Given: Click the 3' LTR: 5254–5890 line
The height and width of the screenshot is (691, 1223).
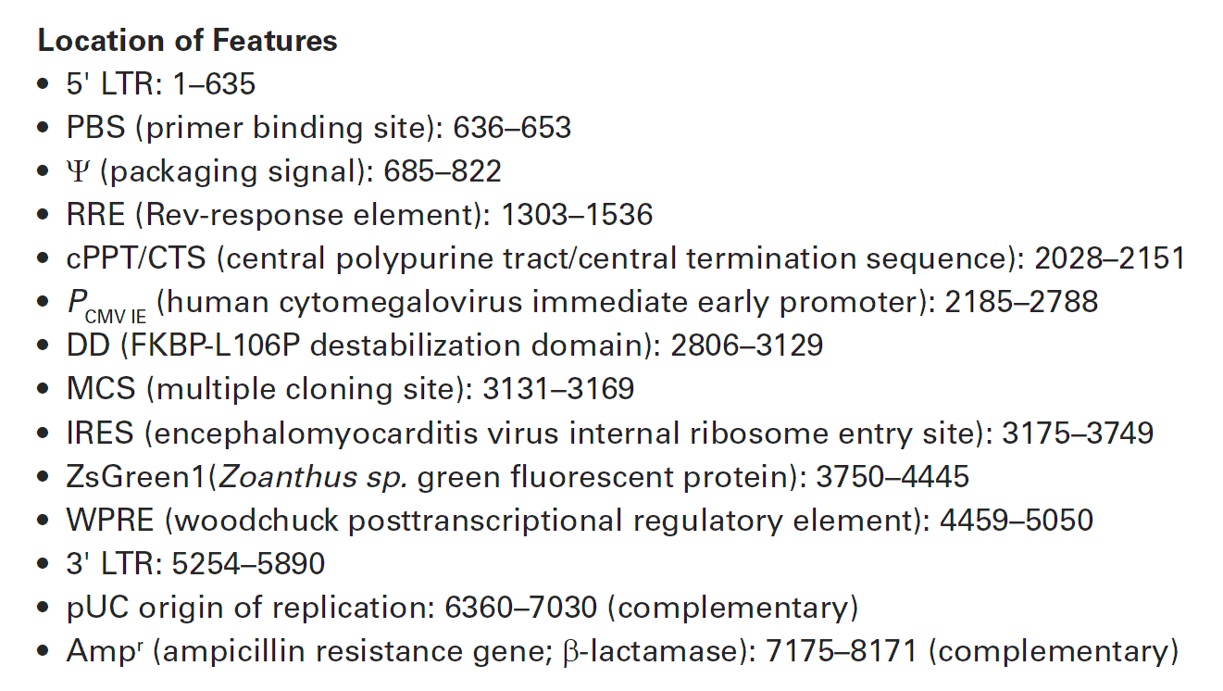Looking at the screenshot, I should click(195, 563).
